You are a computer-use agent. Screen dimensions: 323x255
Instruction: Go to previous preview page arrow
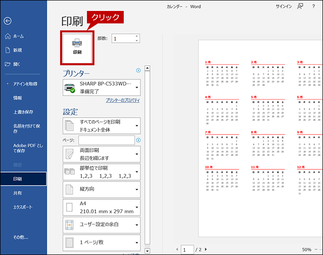(x=176, y=249)
